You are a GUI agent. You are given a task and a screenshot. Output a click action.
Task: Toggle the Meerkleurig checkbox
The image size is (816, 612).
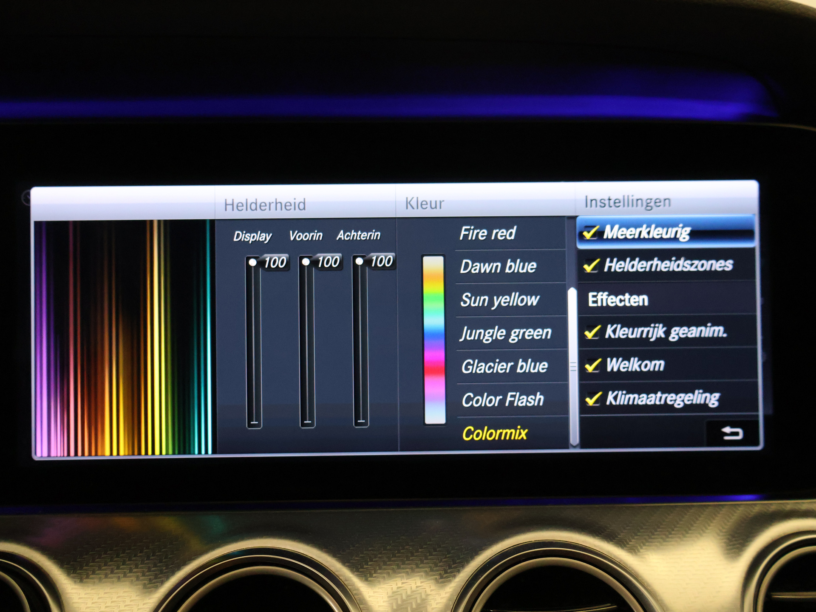pos(591,232)
